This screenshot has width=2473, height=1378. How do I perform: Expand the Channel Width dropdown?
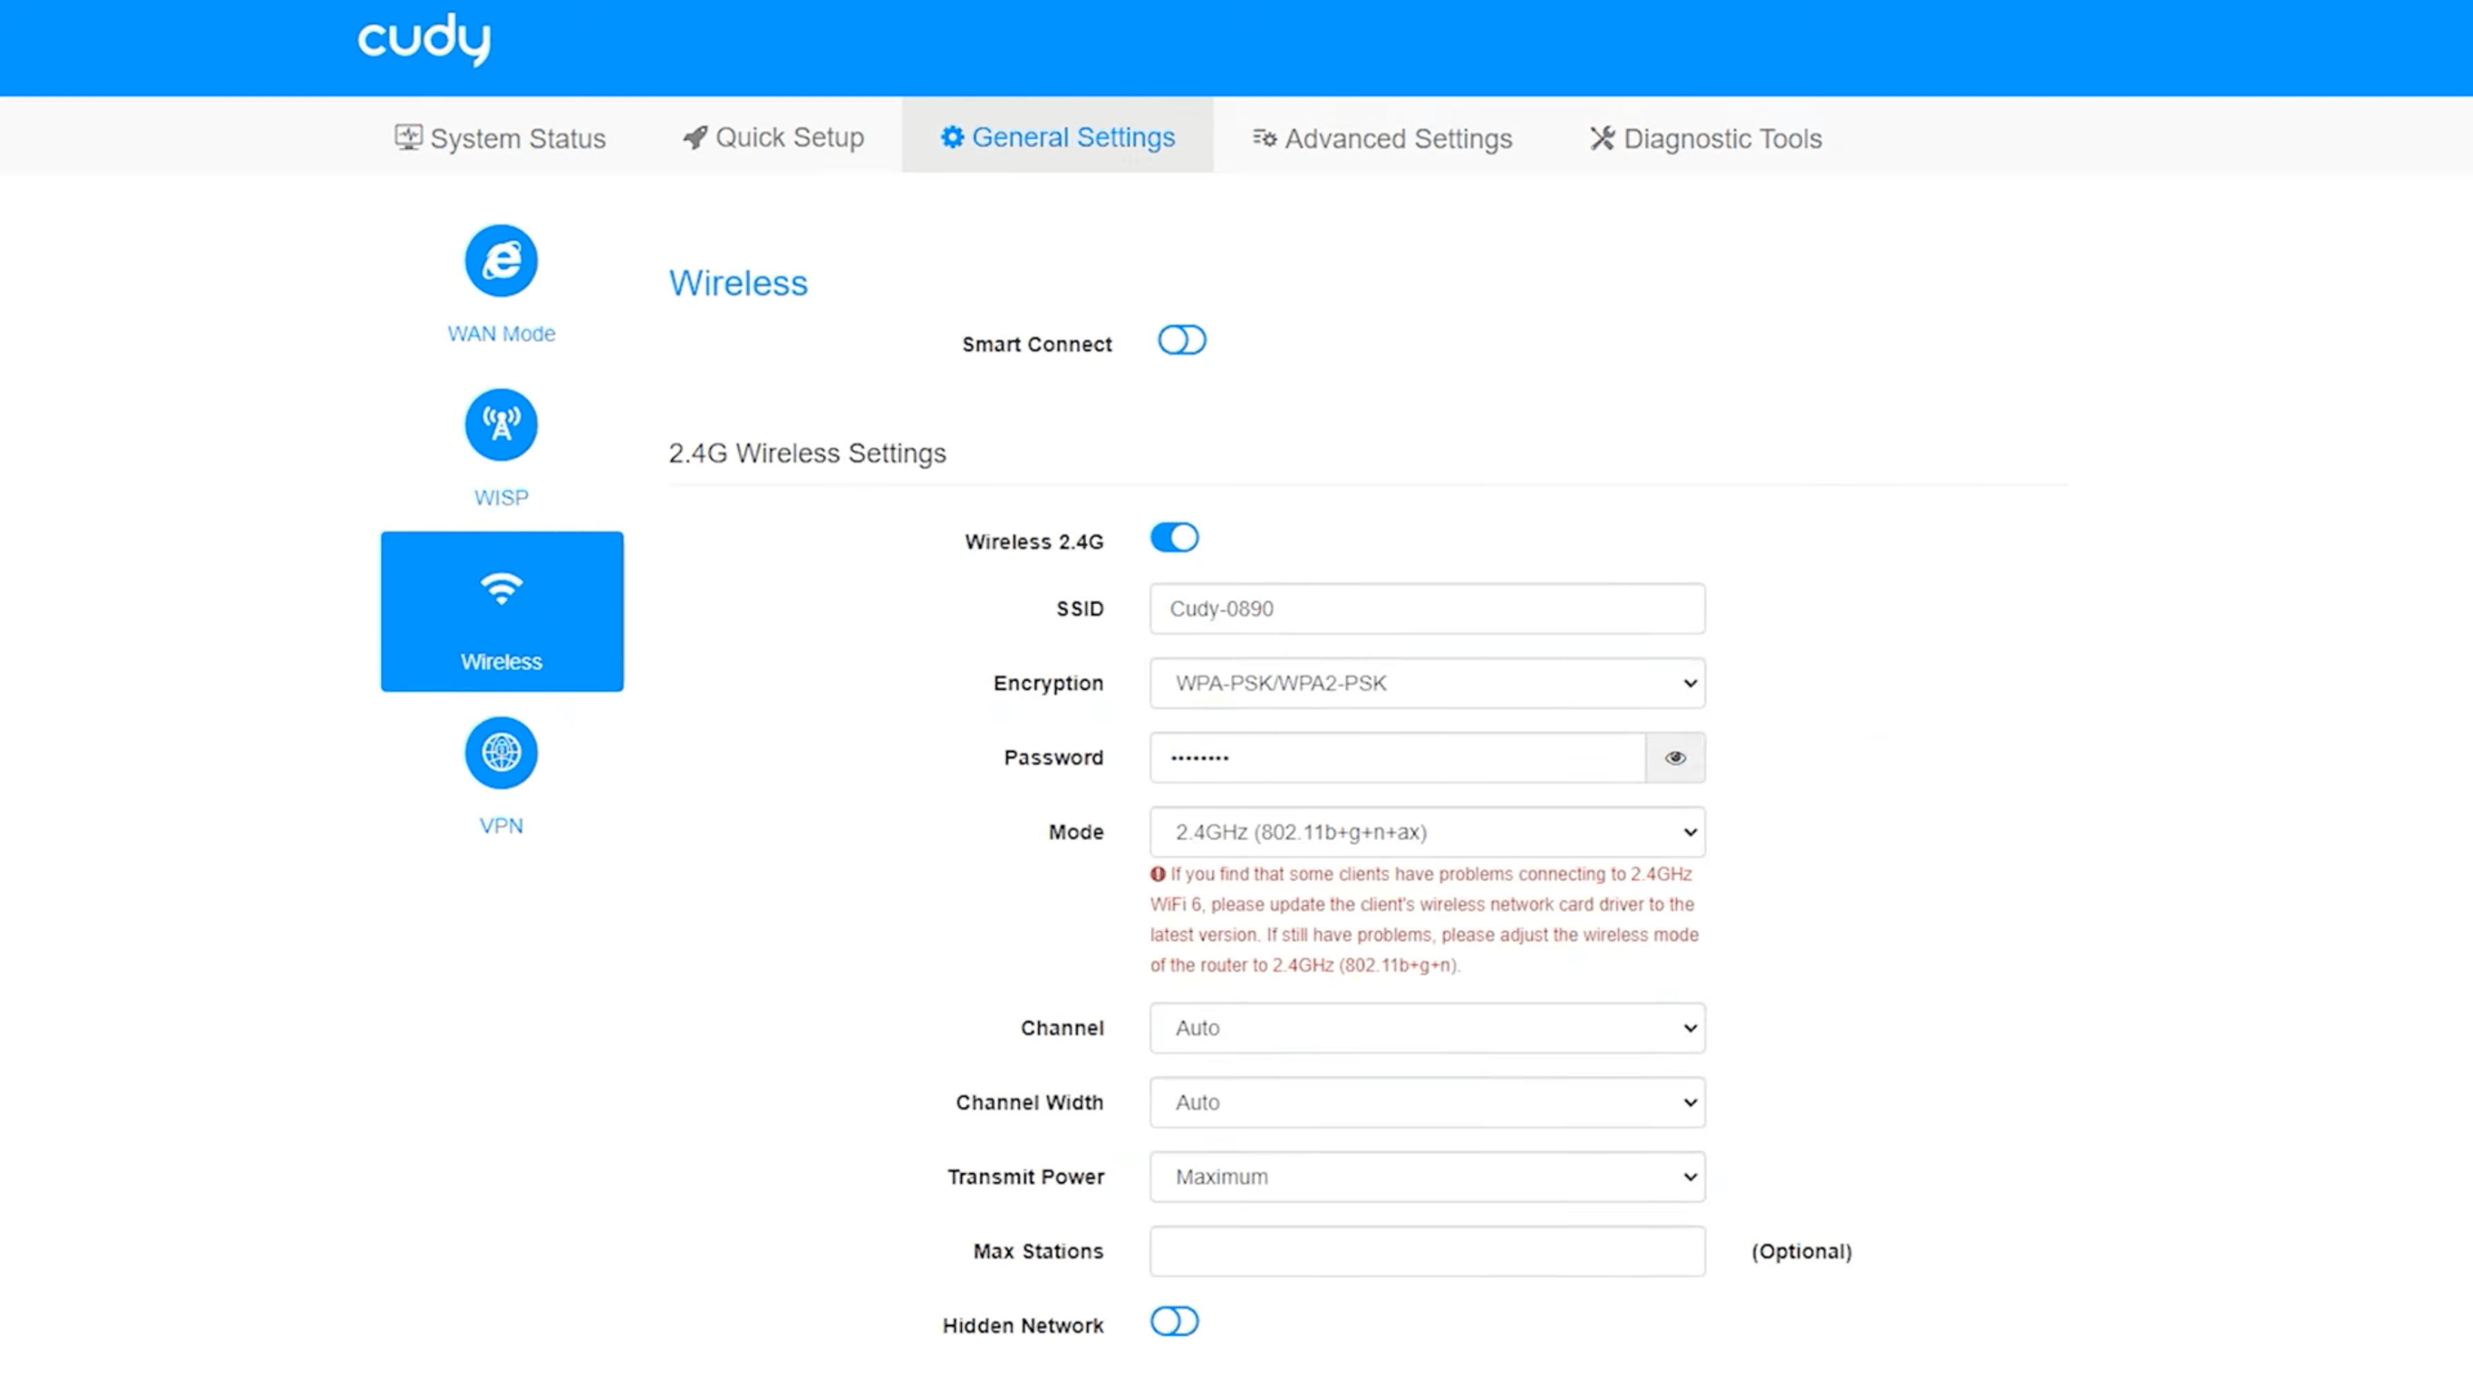pos(1426,1103)
